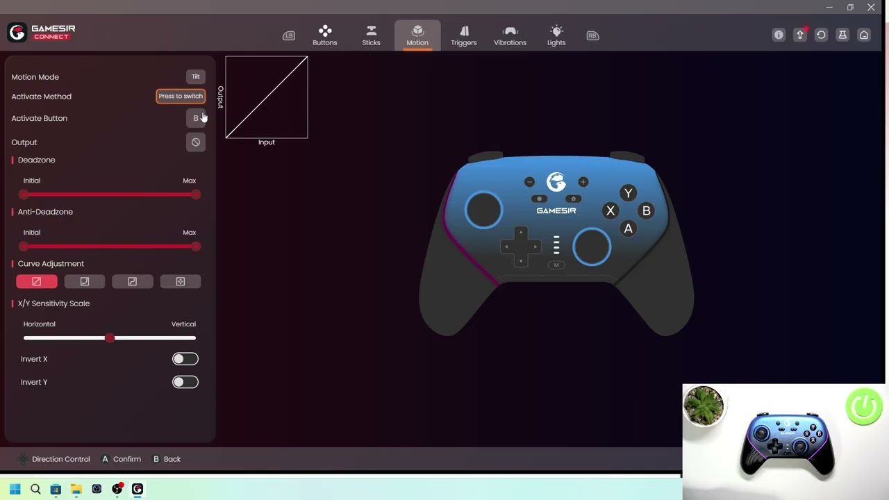Open the Motion Mode Tilt dropdown

(196, 77)
